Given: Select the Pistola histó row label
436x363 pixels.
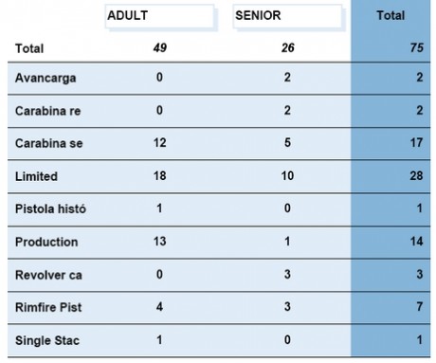Looking at the screenshot, I should tap(50, 209).
